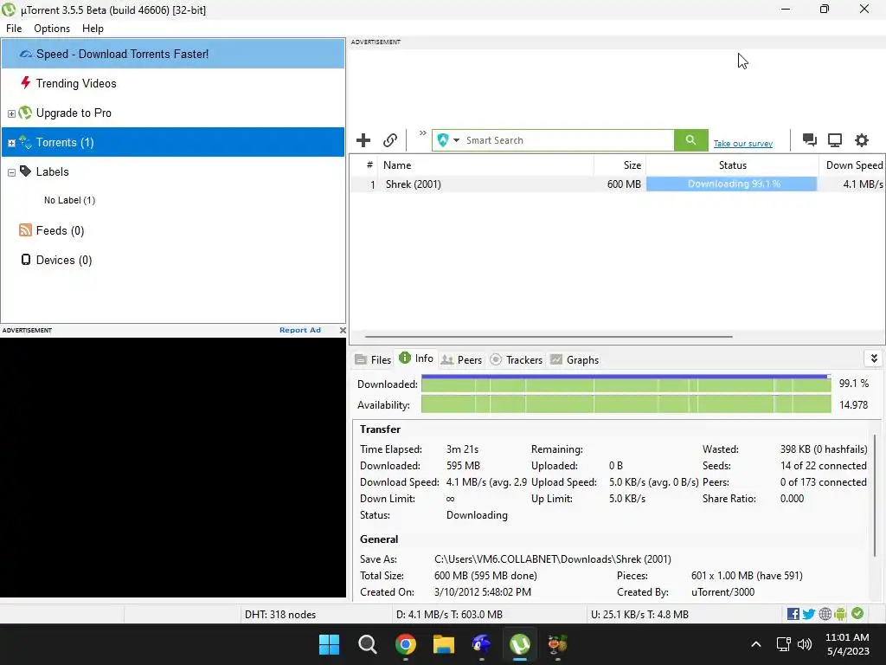Click the Availability pieces bar
886x665 pixels.
pyautogui.click(x=626, y=405)
